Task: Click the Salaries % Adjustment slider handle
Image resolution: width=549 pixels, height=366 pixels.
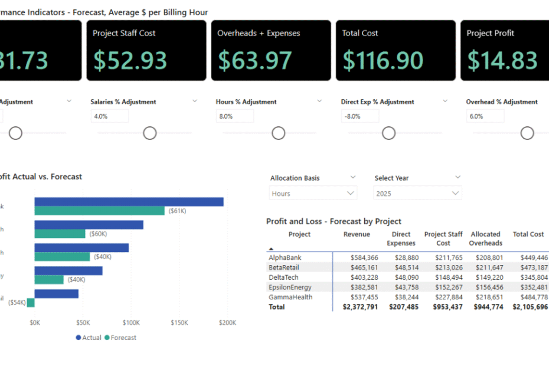Action: tap(149, 133)
